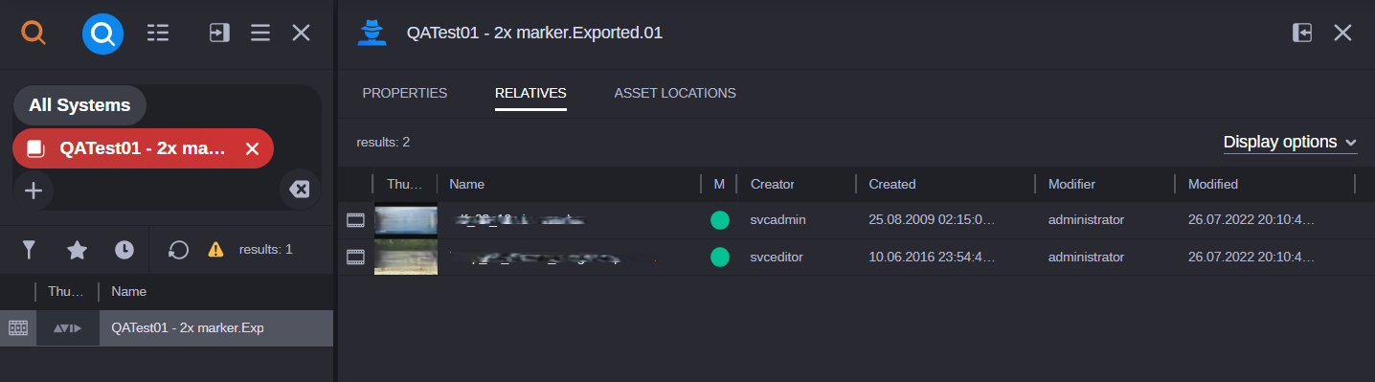Click the 25.08.2009 created date cell

tap(933, 220)
